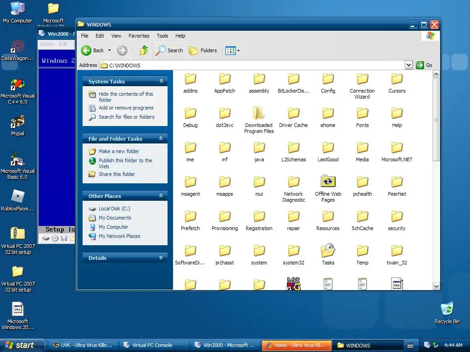
Task: Select Microsoft Visual Basic 6.0 icon
Action: [17, 166]
